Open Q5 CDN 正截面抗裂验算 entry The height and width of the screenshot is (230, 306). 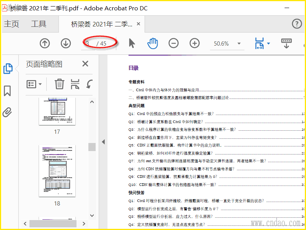(x=216, y=145)
